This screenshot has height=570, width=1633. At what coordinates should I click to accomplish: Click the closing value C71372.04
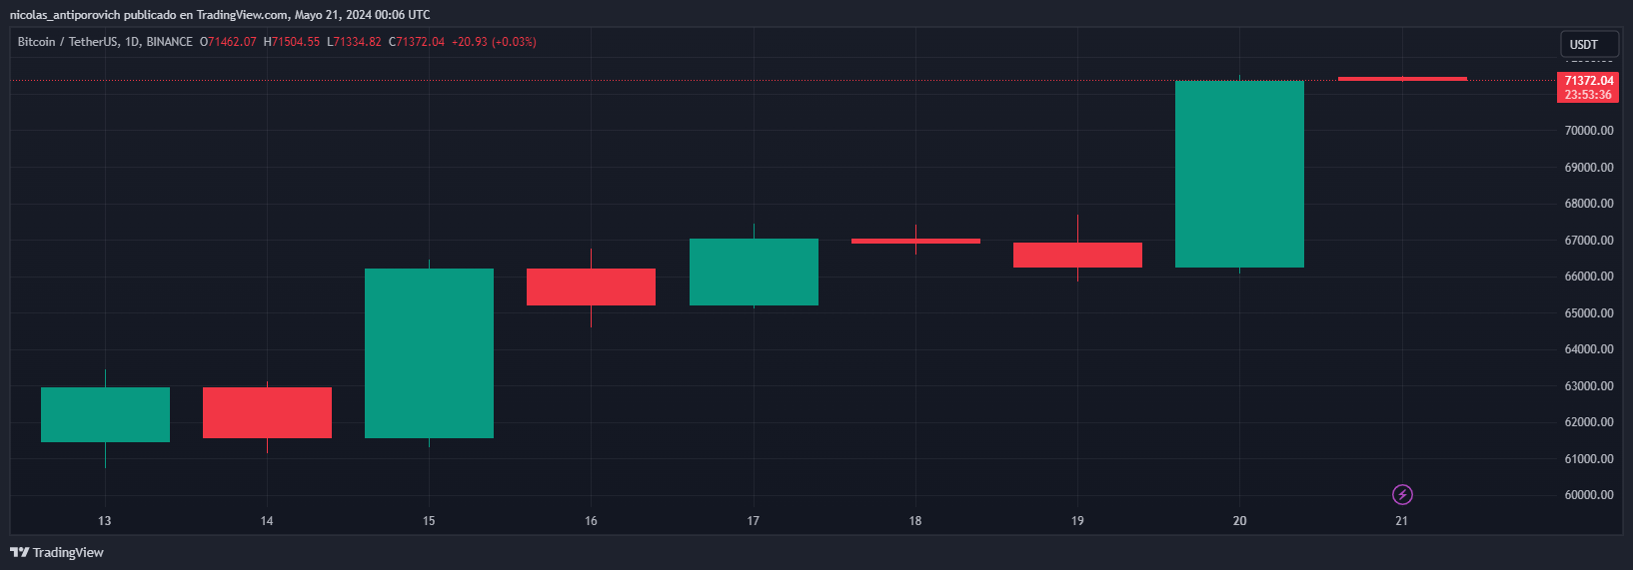tap(416, 42)
